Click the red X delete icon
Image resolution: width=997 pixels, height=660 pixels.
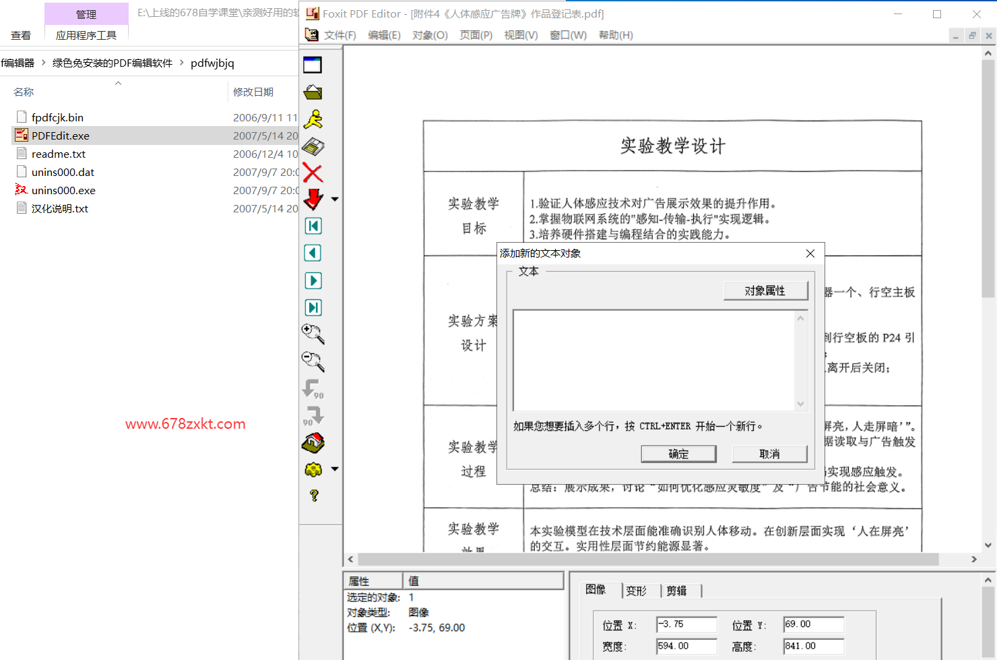coord(313,173)
